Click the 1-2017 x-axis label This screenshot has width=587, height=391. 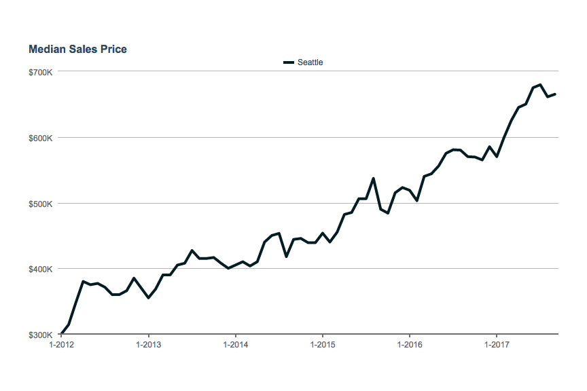(x=496, y=345)
